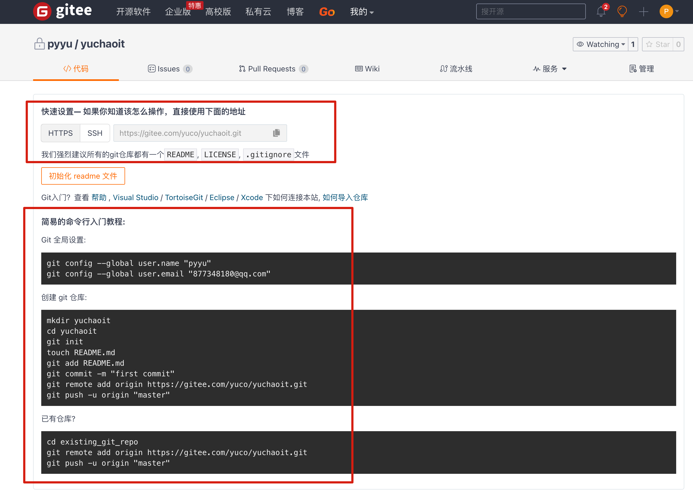Click the plus icon in the header
This screenshot has width=693, height=492.
pos(643,11)
